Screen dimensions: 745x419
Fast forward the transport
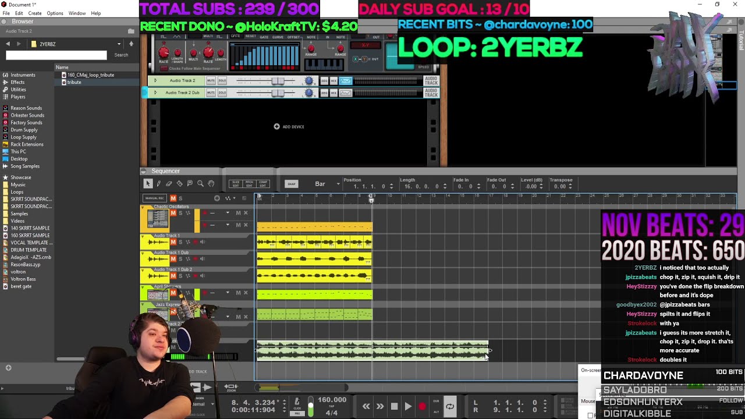[380, 407]
